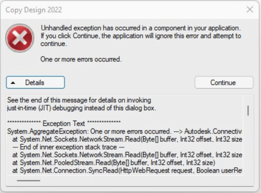Close the Copy Design 2022 dialog
The width and height of the screenshot is (261, 193).
[250, 9]
